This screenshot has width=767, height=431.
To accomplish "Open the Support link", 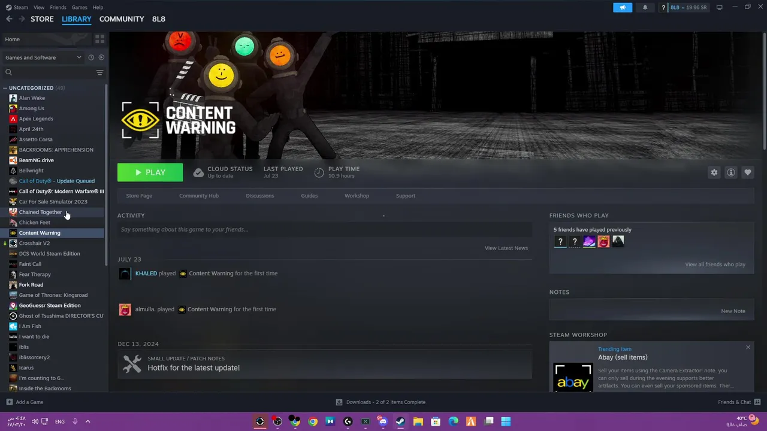I will click(406, 196).
